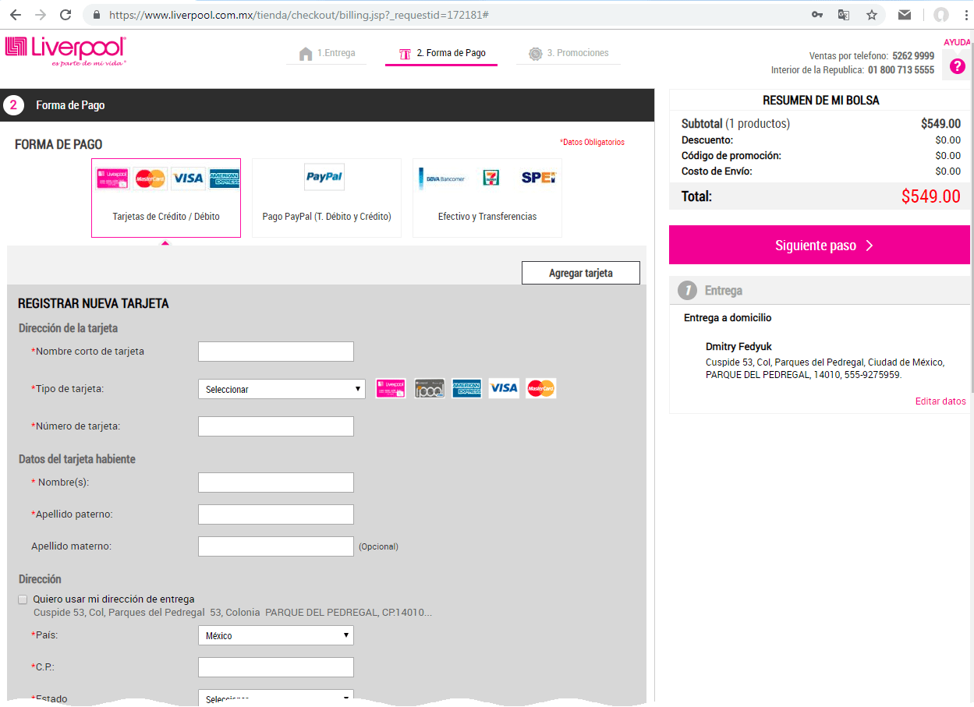974x707 pixels.
Task: Select the 2. Forma de Pago step tab
Action: click(x=441, y=54)
